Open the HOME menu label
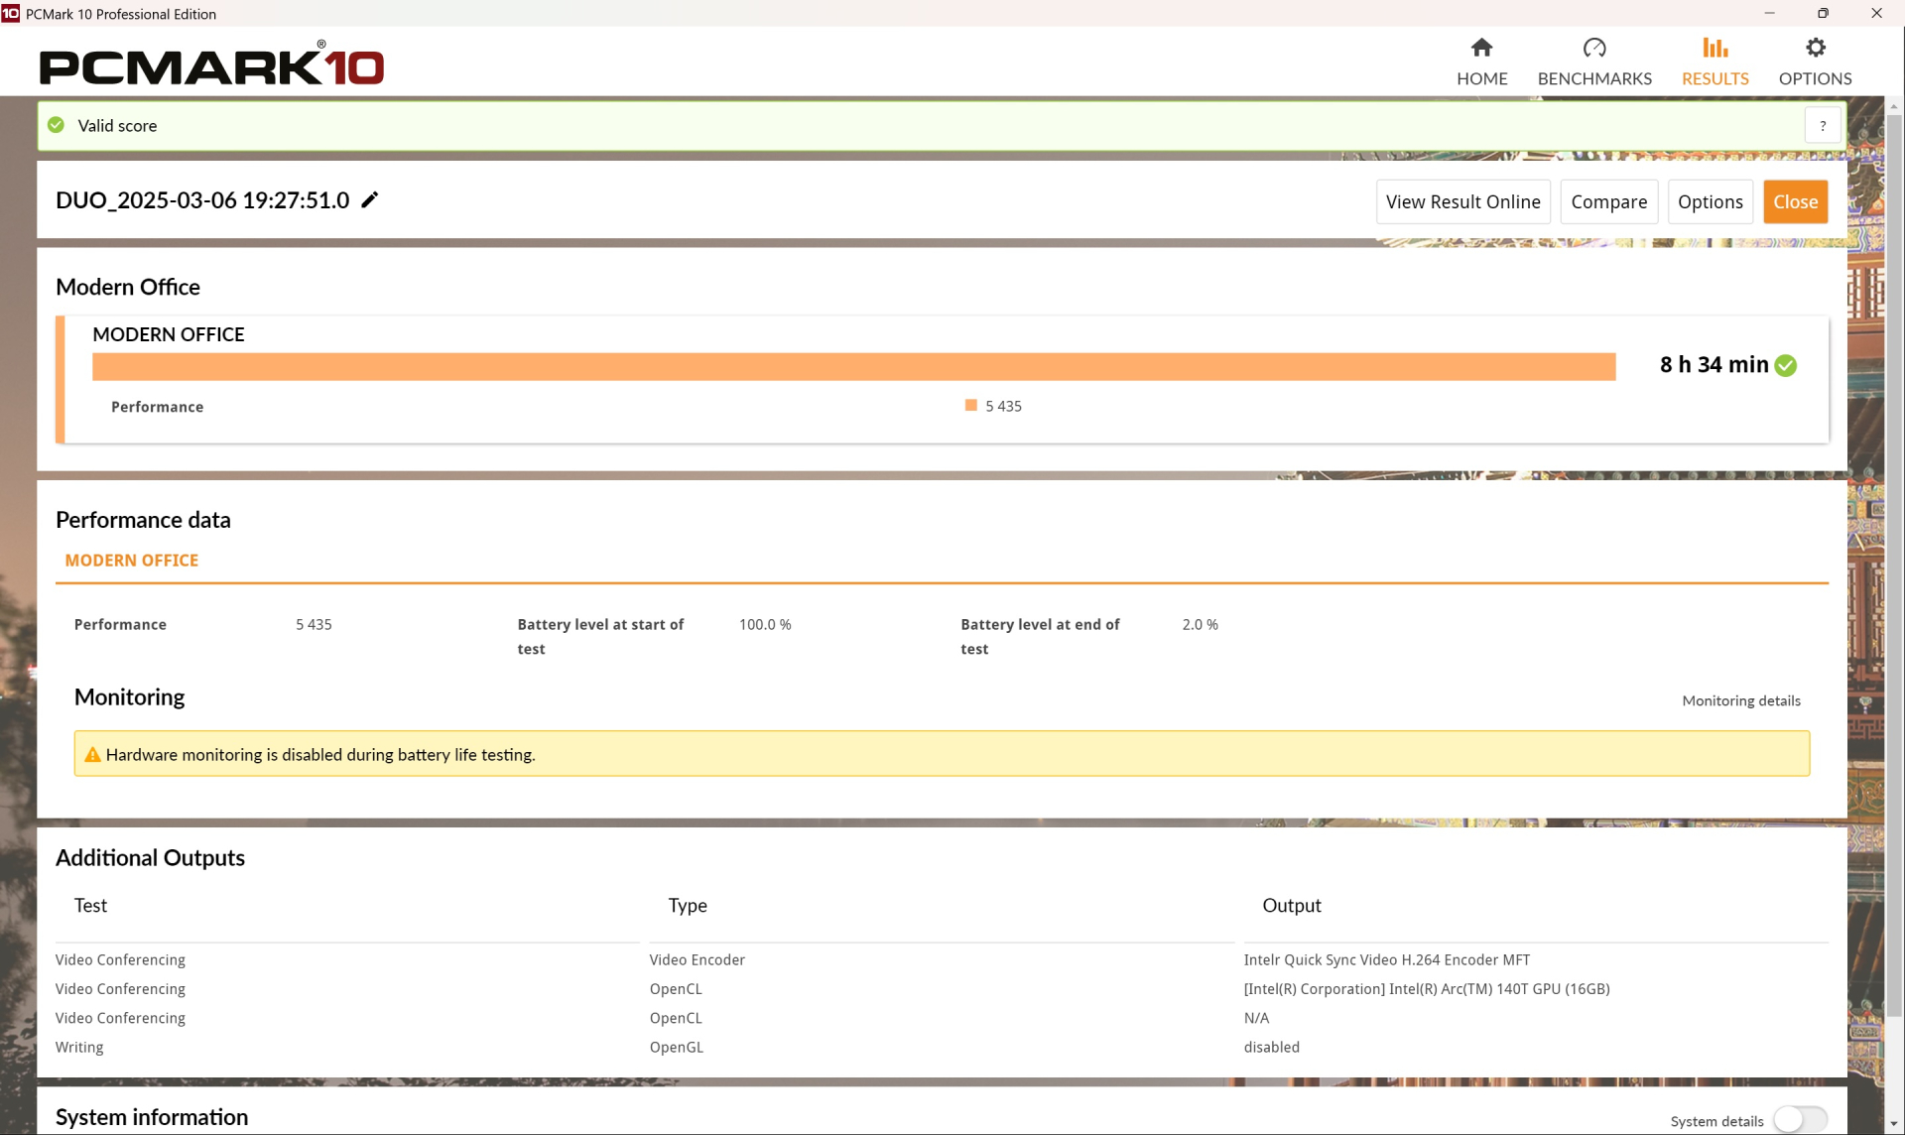 1481,78
